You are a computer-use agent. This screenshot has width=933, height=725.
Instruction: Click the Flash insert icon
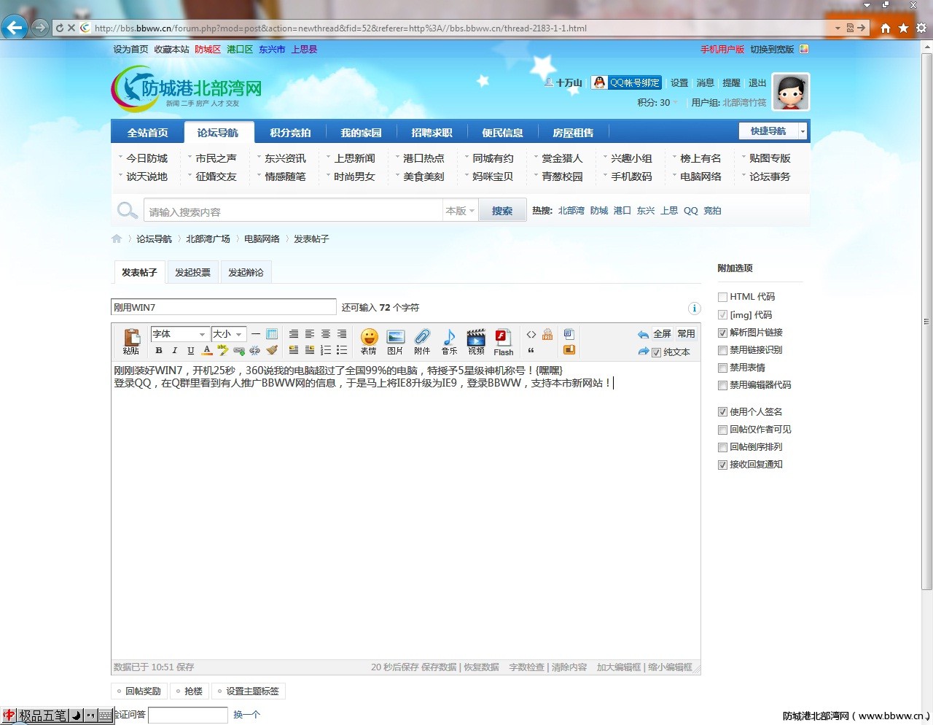(x=503, y=338)
